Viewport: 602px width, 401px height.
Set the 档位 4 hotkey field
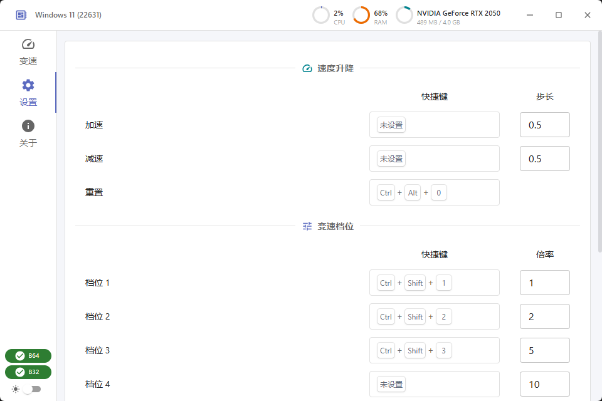pos(434,384)
